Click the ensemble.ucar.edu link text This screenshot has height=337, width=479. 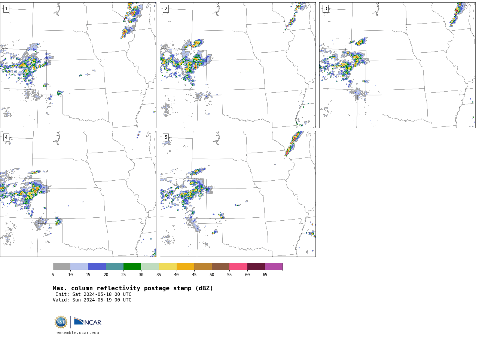click(78, 333)
